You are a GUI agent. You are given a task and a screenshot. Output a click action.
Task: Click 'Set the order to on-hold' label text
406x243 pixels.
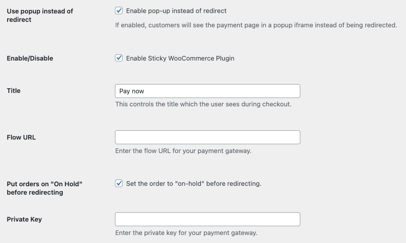(x=194, y=184)
